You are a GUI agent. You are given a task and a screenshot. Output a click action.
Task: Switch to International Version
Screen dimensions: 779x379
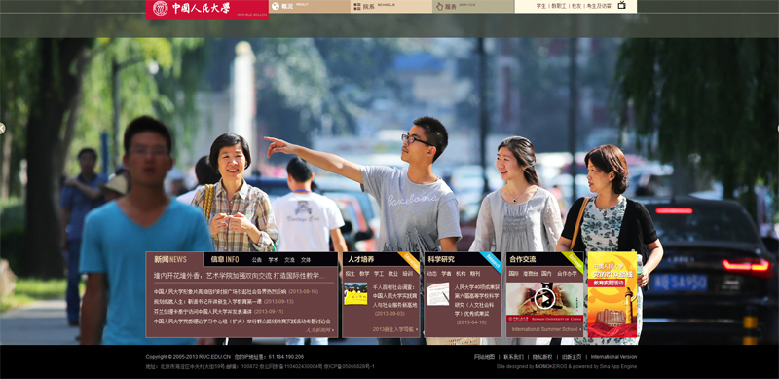(x=613, y=357)
